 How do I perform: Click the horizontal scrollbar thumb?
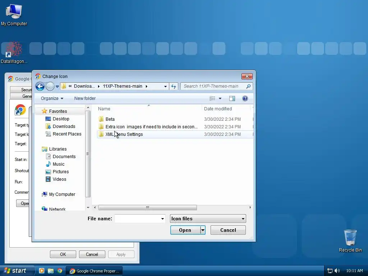click(x=148, y=207)
